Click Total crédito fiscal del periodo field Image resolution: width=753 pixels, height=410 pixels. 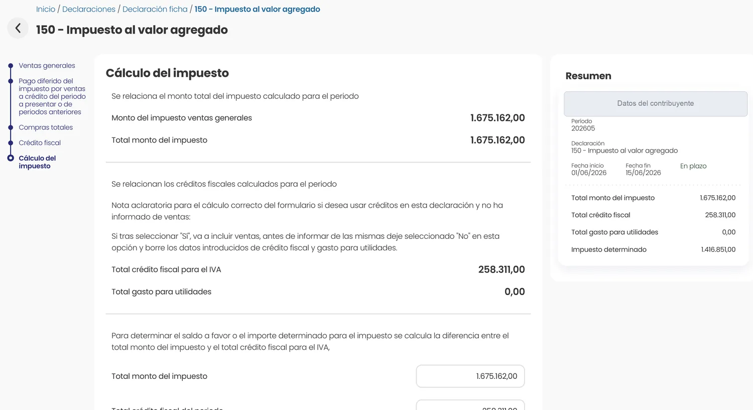click(470, 405)
